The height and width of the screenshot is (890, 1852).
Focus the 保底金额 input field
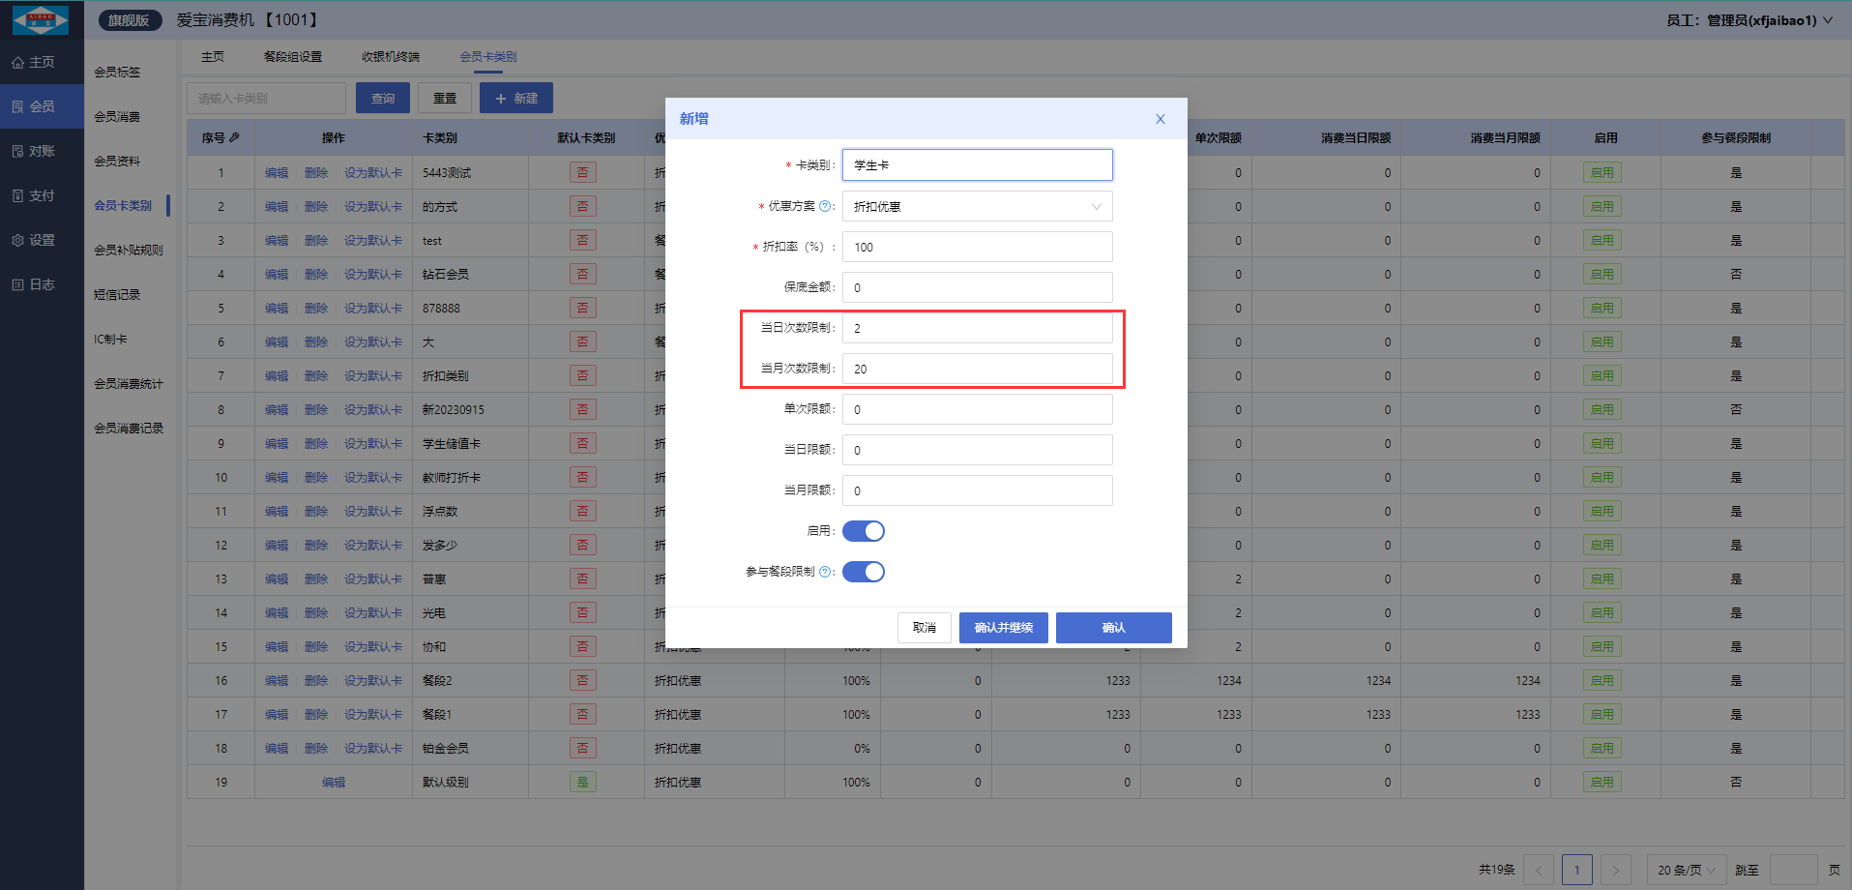coord(977,287)
